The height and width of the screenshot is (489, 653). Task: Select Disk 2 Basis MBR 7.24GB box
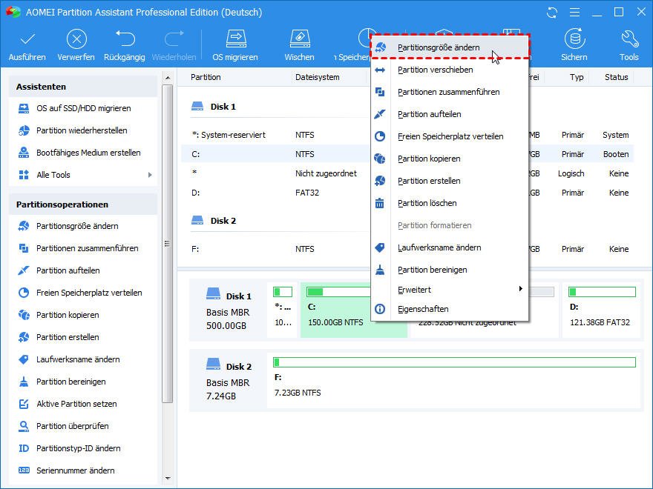229,381
